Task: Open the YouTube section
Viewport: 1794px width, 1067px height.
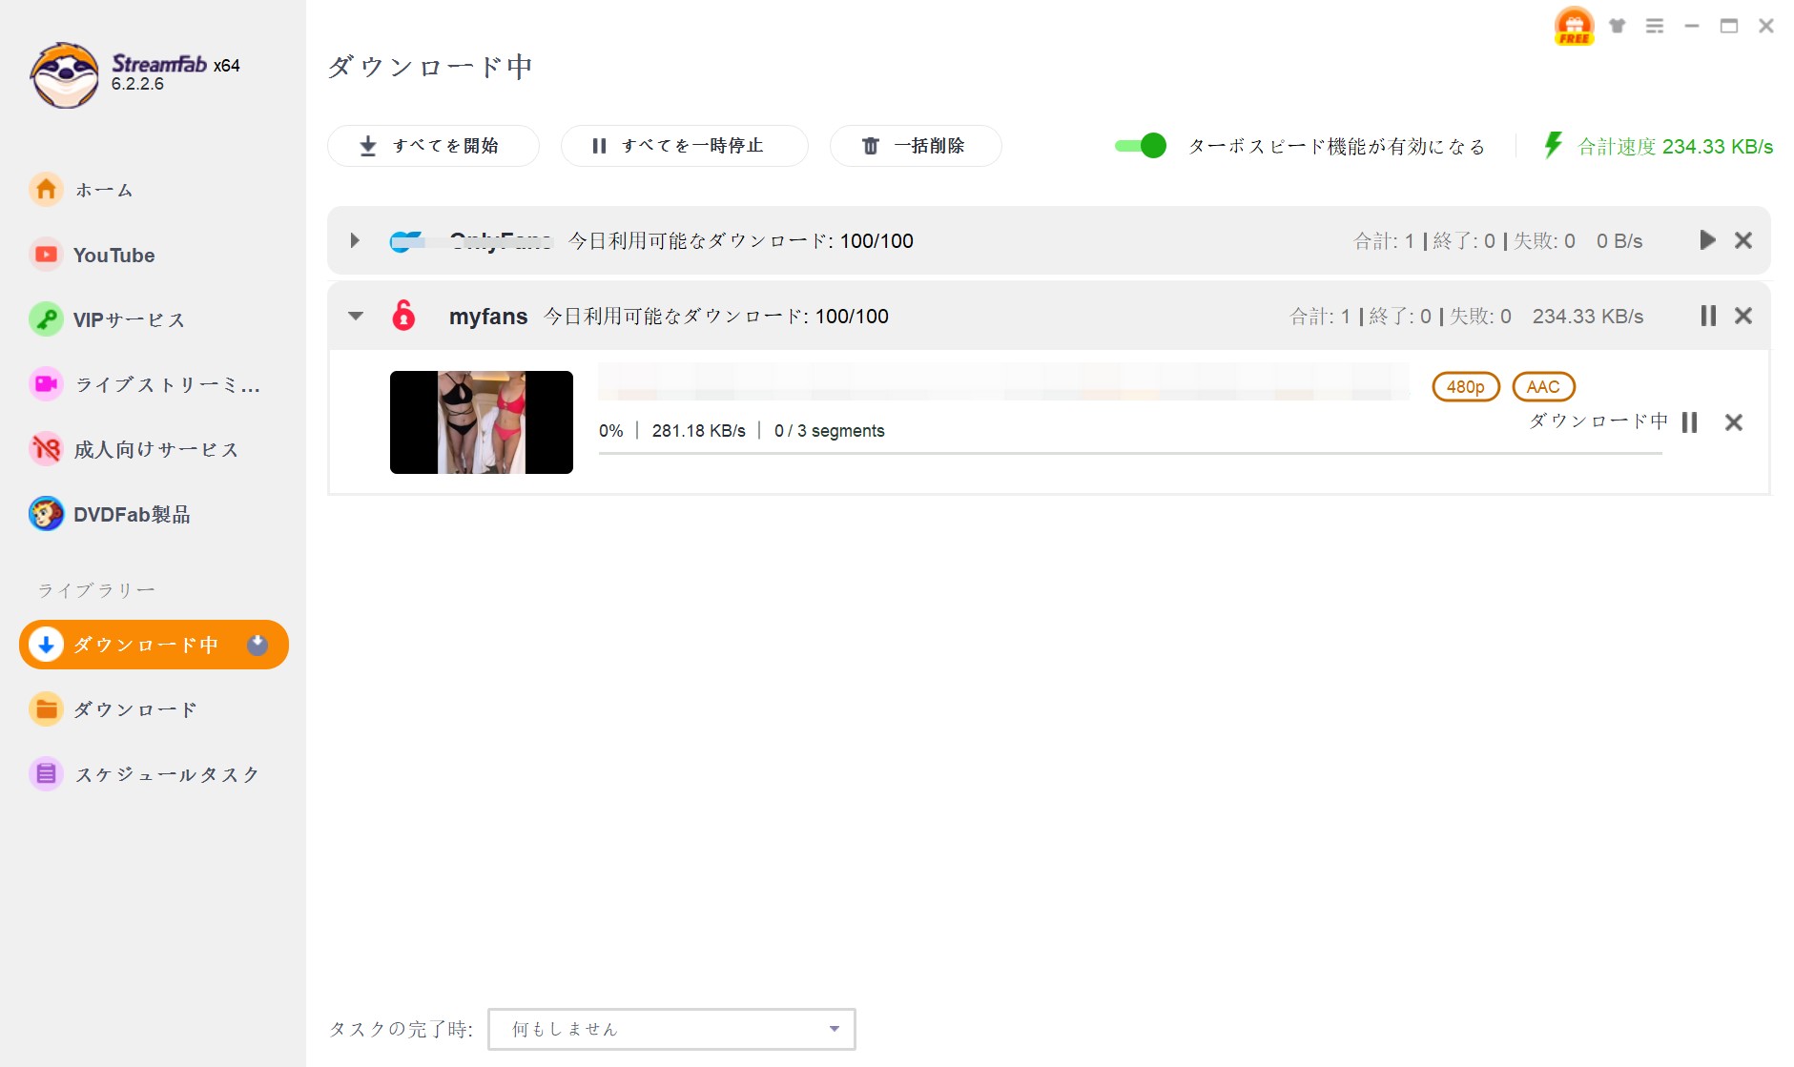Action: click(x=92, y=255)
